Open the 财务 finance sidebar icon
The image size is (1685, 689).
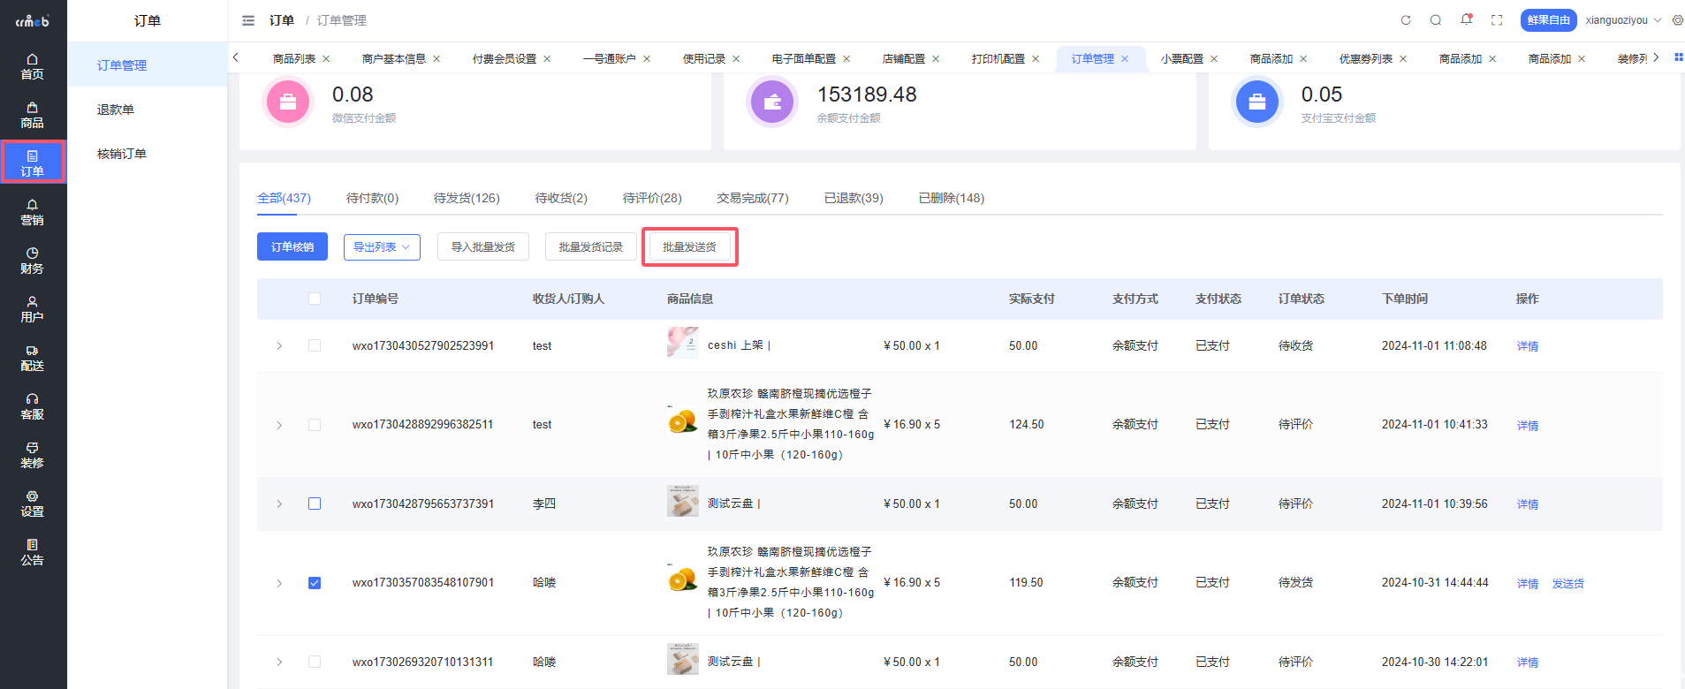pos(33,261)
